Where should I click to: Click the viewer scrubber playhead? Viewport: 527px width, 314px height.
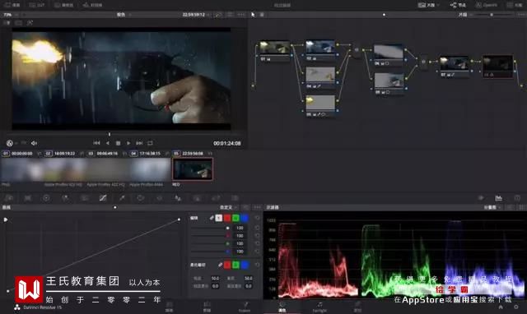click(110, 135)
